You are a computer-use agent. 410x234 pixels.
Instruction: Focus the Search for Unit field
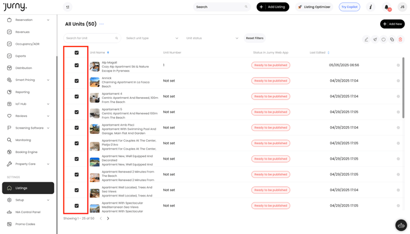click(92, 38)
